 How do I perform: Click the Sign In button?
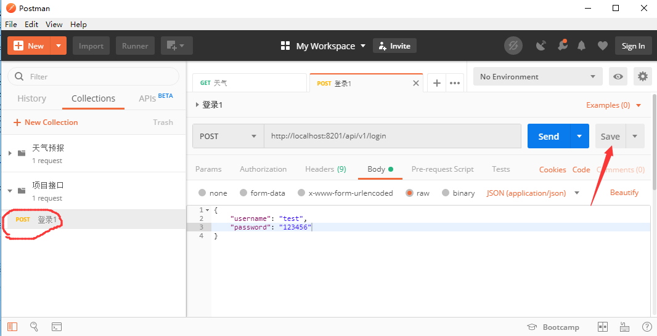tap(633, 46)
